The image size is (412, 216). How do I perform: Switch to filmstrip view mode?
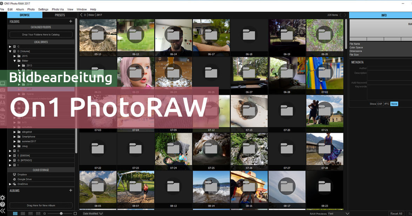[31, 214]
